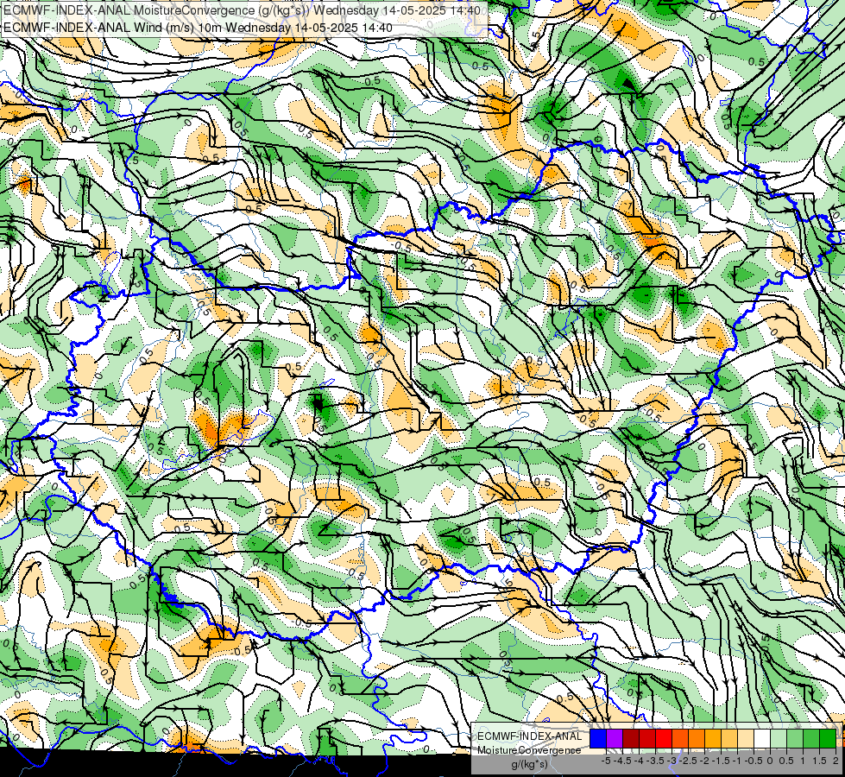Click the legend label ECMWF-INDEX-ANAL

pos(530,736)
